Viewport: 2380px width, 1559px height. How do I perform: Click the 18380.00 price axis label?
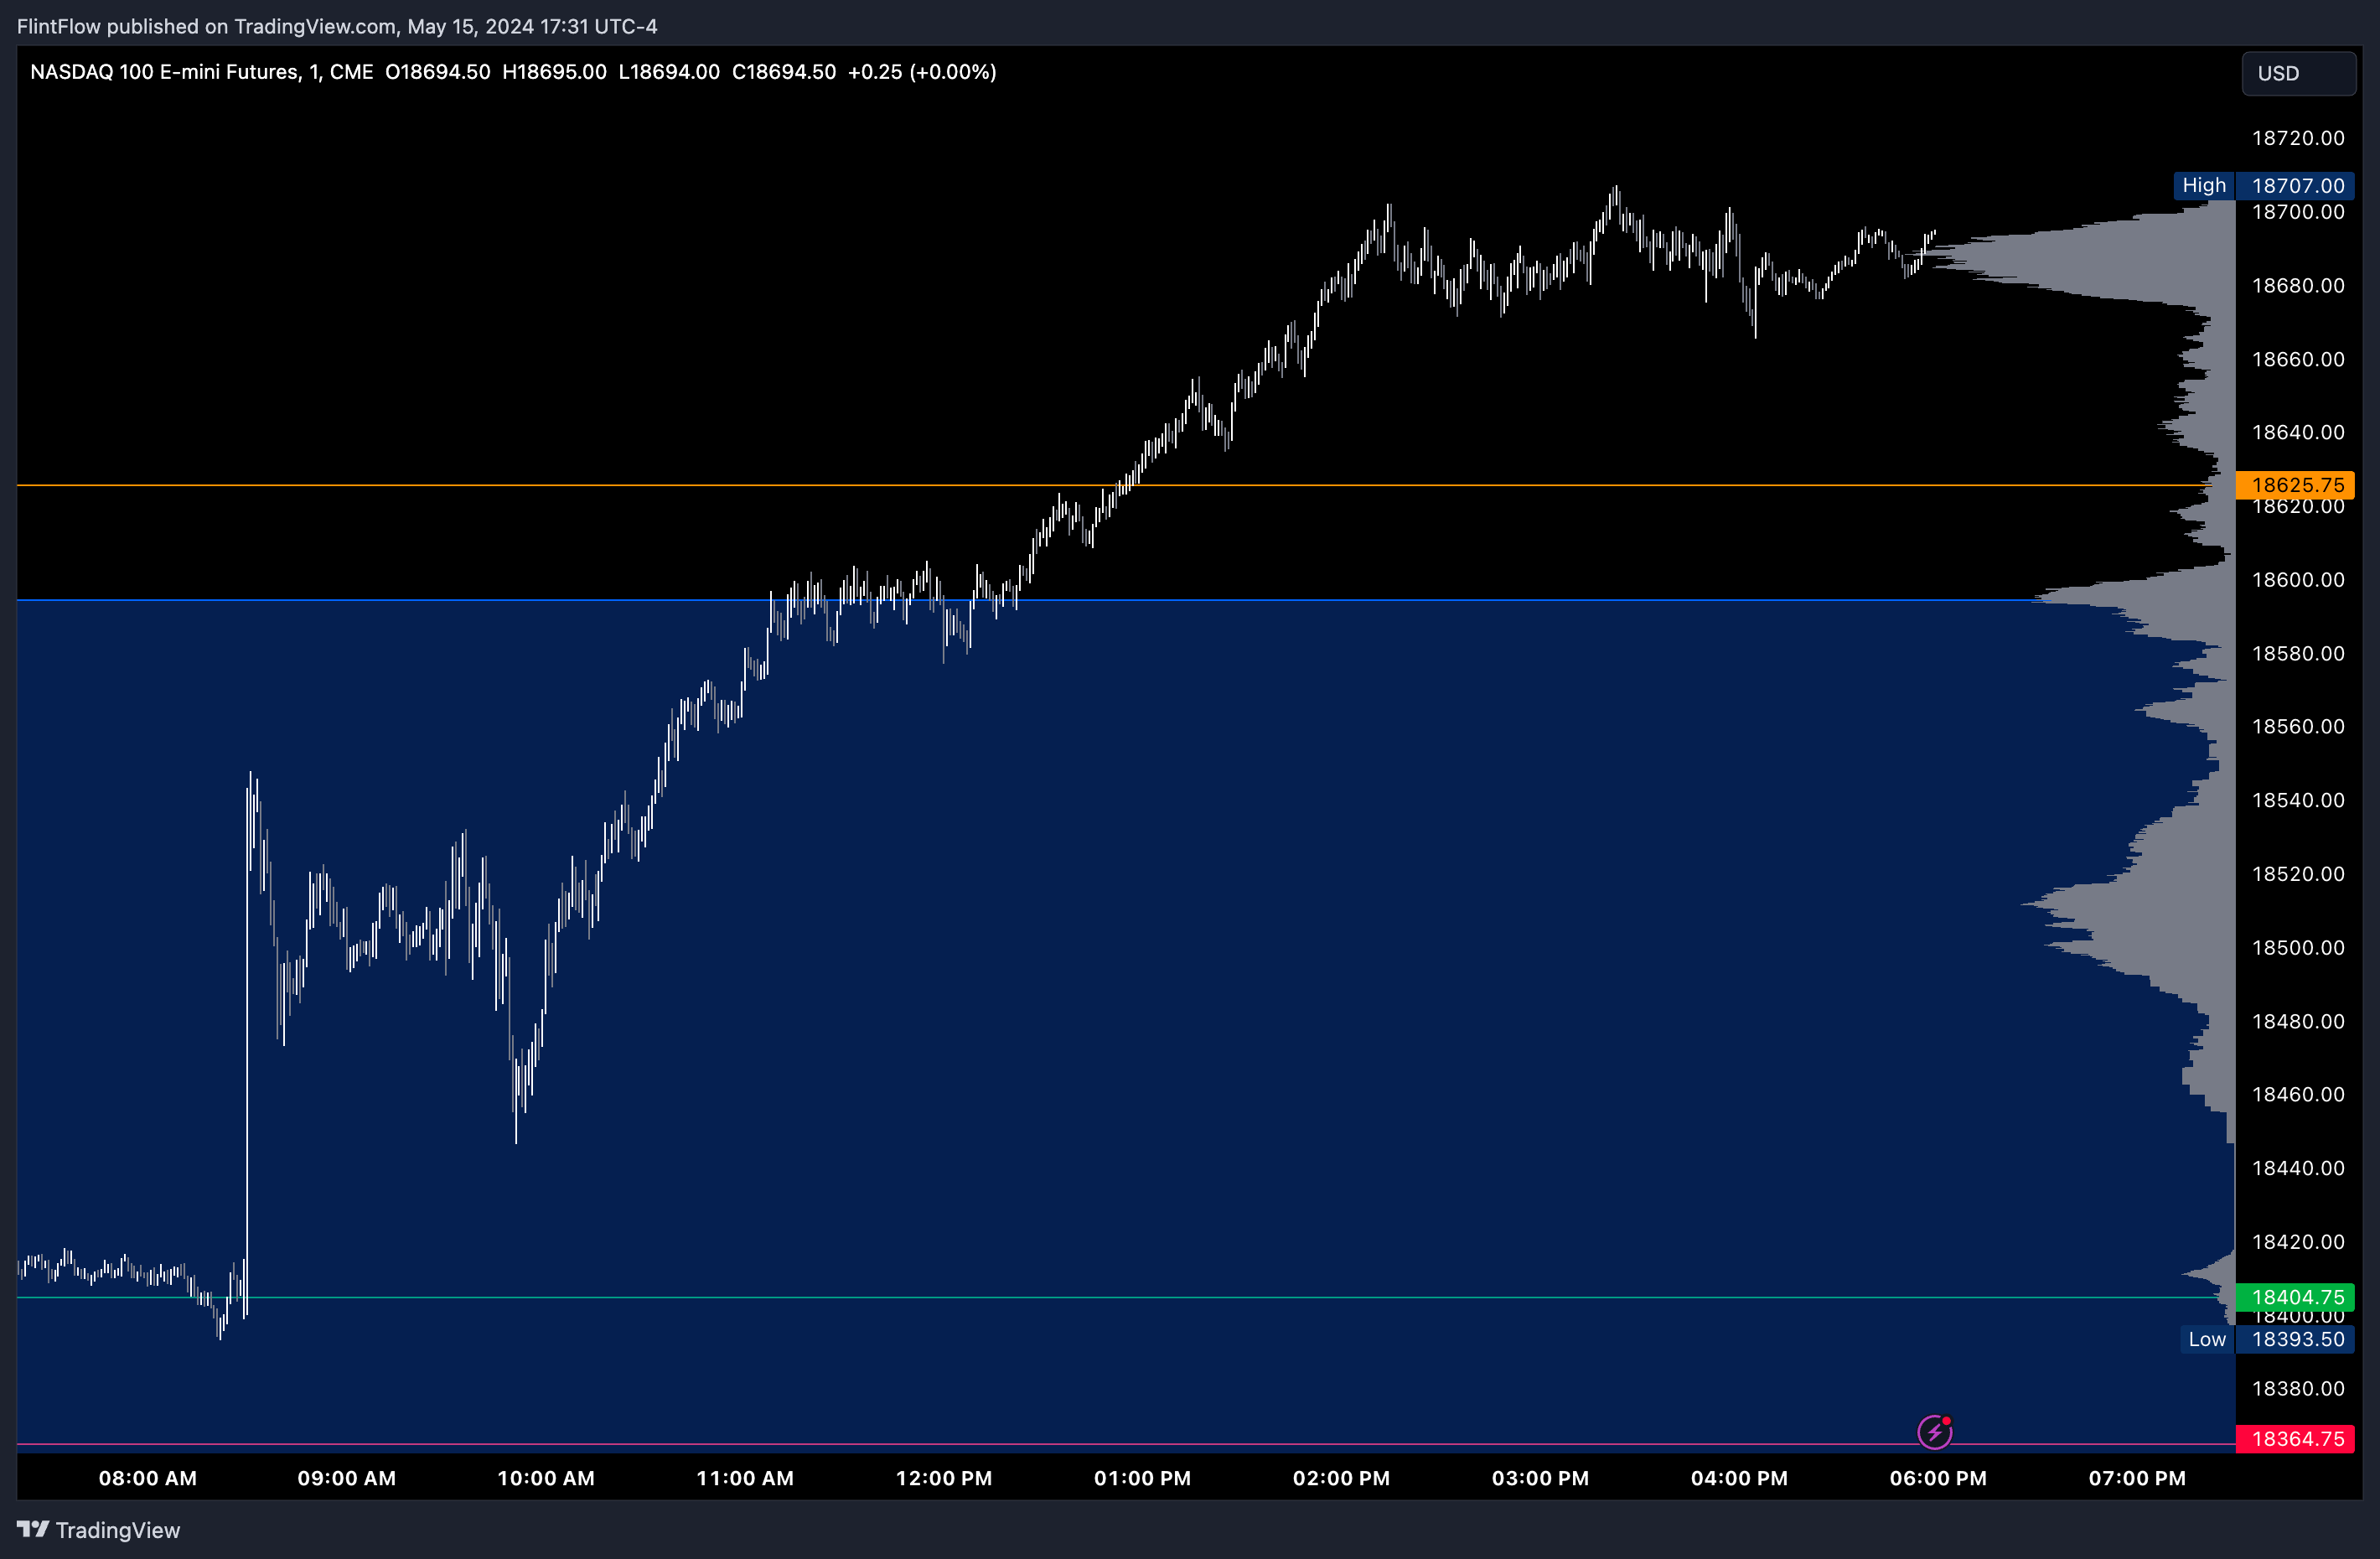pyautogui.click(x=2298, y=1388)
